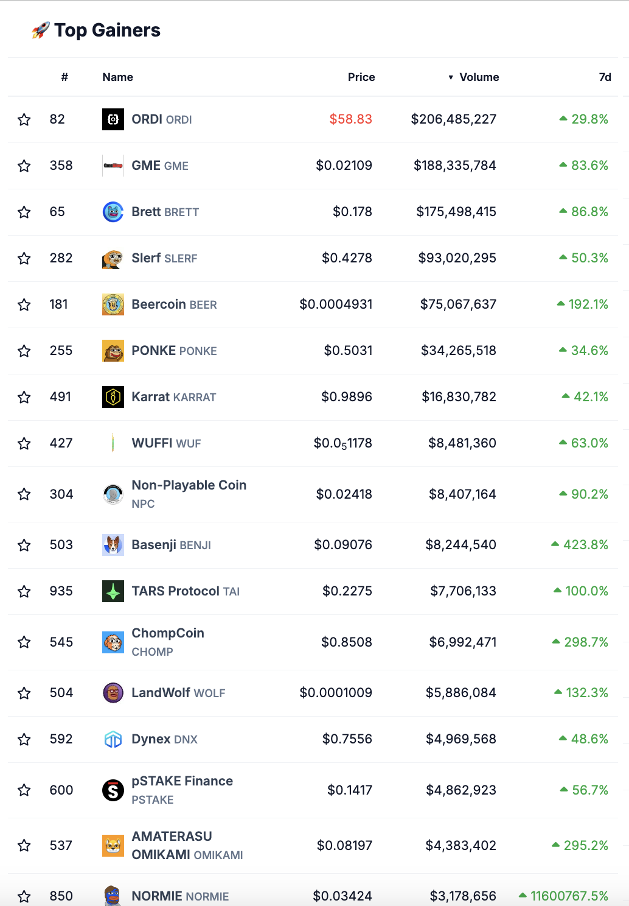Sort by Name column header
The image size is (629, 906).
117,77
